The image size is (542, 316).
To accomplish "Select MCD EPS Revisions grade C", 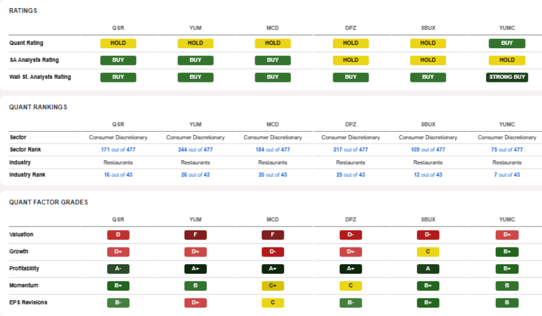I will 273,303.
